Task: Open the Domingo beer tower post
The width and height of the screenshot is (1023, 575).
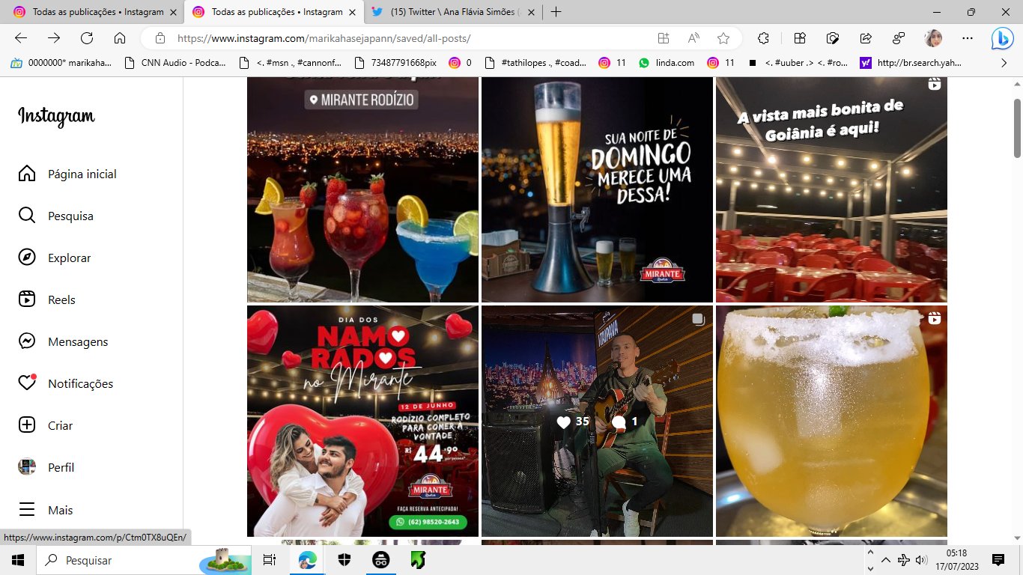Action: click(597, 189)
